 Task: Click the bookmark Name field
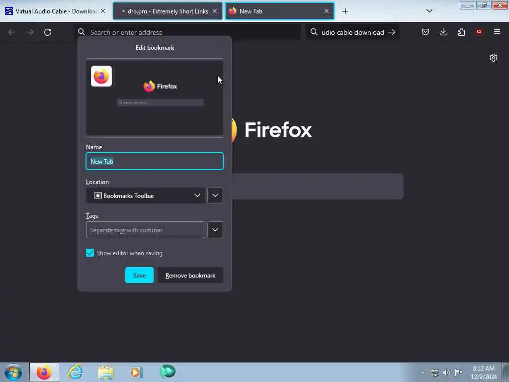pos(155,161)
